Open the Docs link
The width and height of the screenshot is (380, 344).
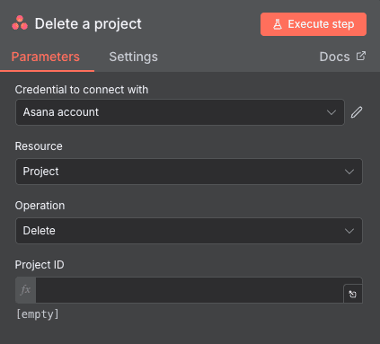342,57
